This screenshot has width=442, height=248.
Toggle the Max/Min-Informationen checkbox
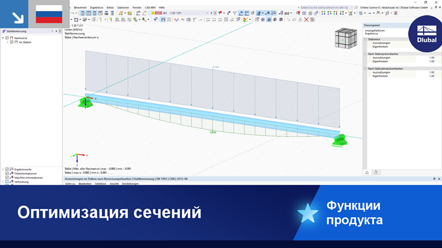[7, 177]
